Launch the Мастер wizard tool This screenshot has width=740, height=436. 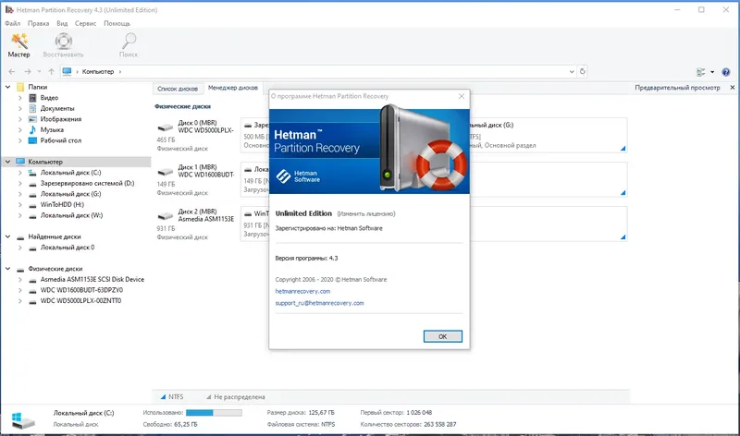pos(18,45)
